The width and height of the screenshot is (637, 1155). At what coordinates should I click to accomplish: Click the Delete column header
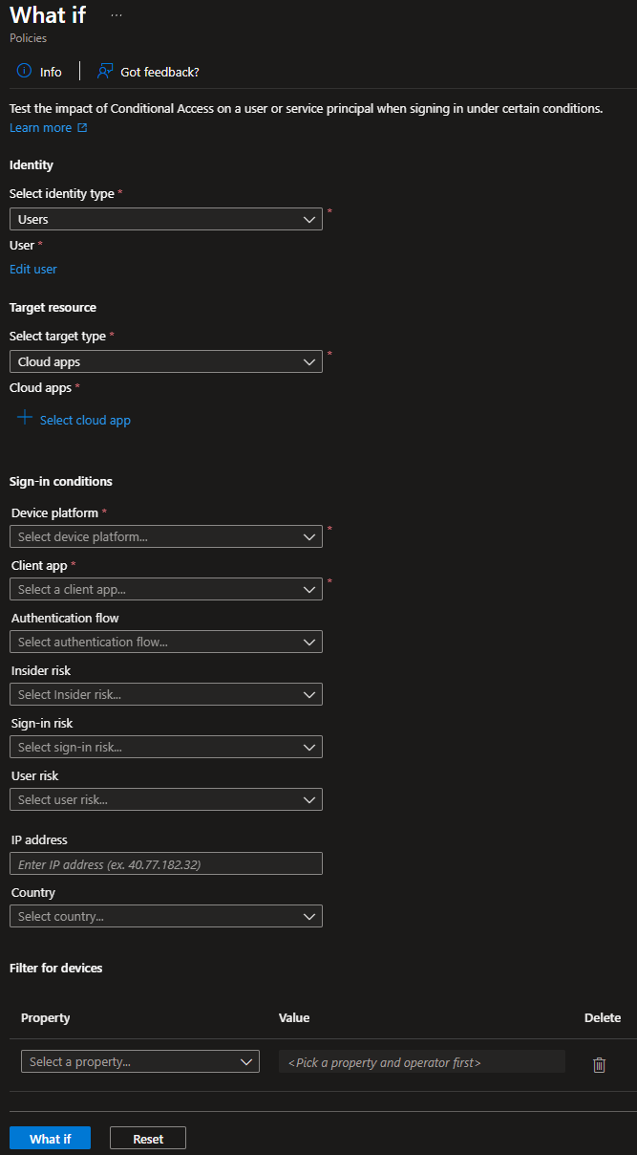(603, 1017)
